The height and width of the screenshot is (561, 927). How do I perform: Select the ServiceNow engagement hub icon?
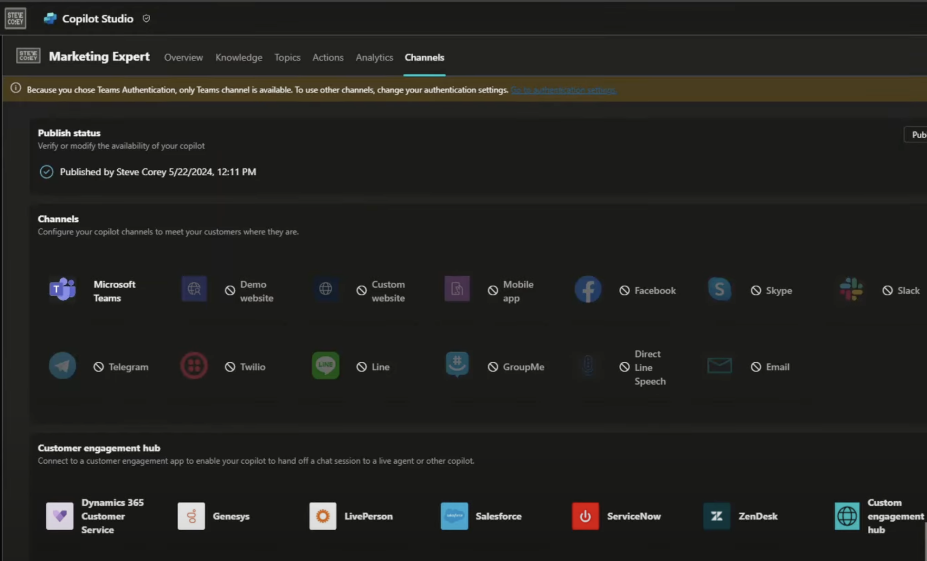(585, 516)
